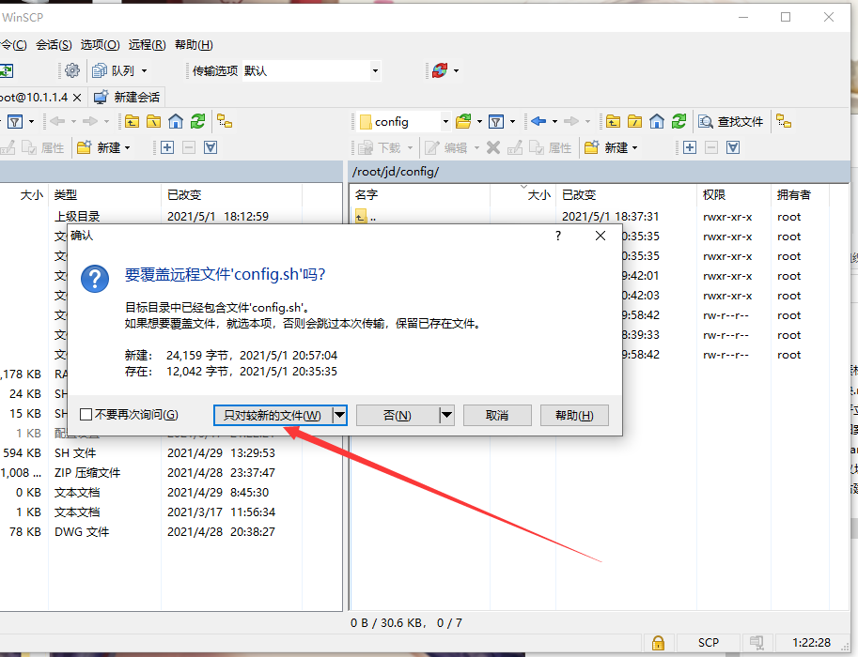
Task: Click the remote panel home directory icon
Action: [x=657, y=121]
